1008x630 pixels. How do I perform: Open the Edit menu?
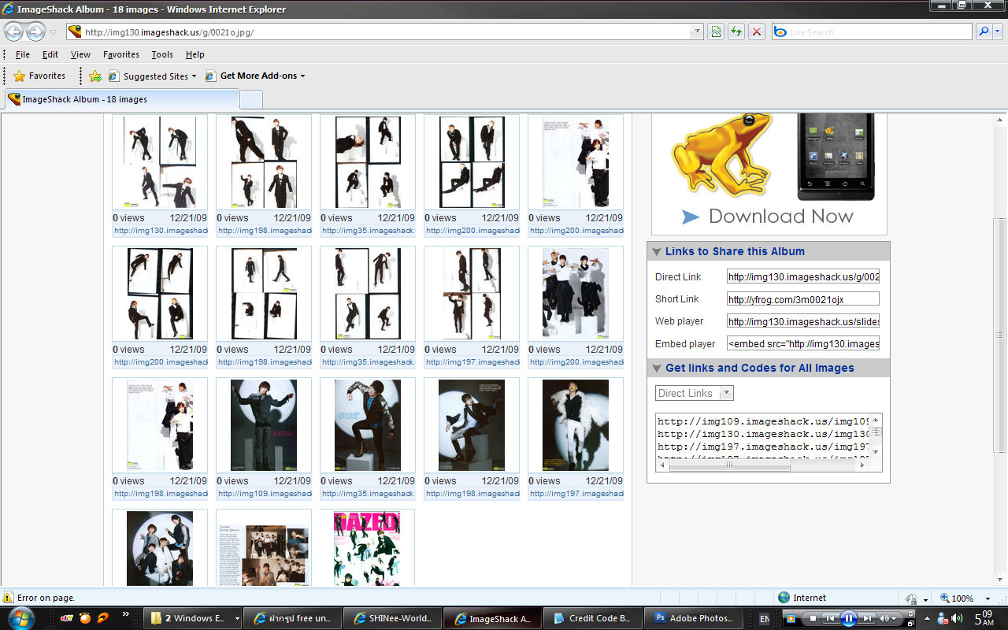point(50,54)
